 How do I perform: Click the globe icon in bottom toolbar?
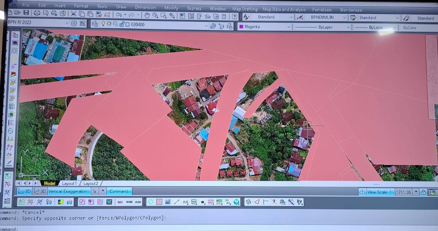[236, 202]
